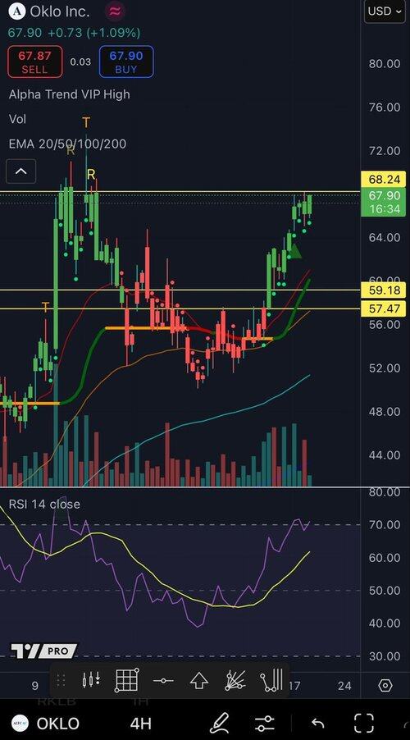Click the Oklo Inc. title text

coord(59,11)
